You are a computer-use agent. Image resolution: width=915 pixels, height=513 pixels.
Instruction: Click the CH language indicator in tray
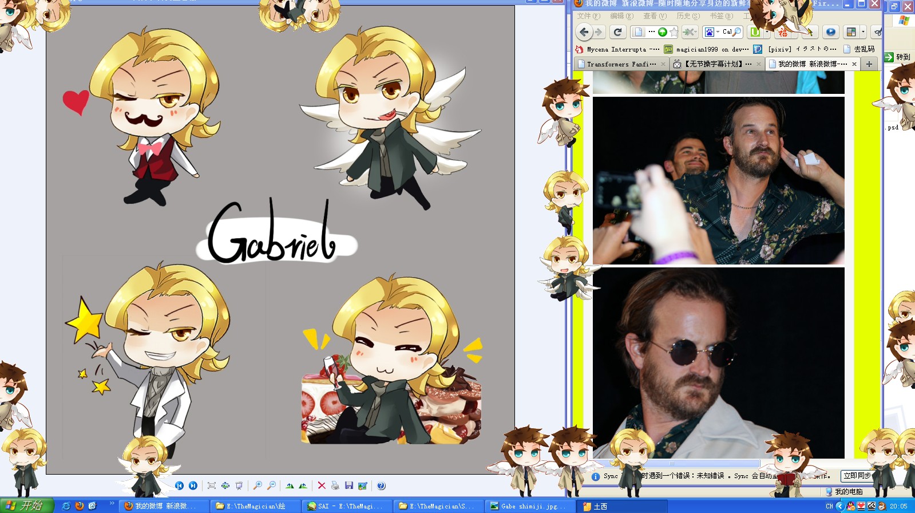[x=829, y=506]
